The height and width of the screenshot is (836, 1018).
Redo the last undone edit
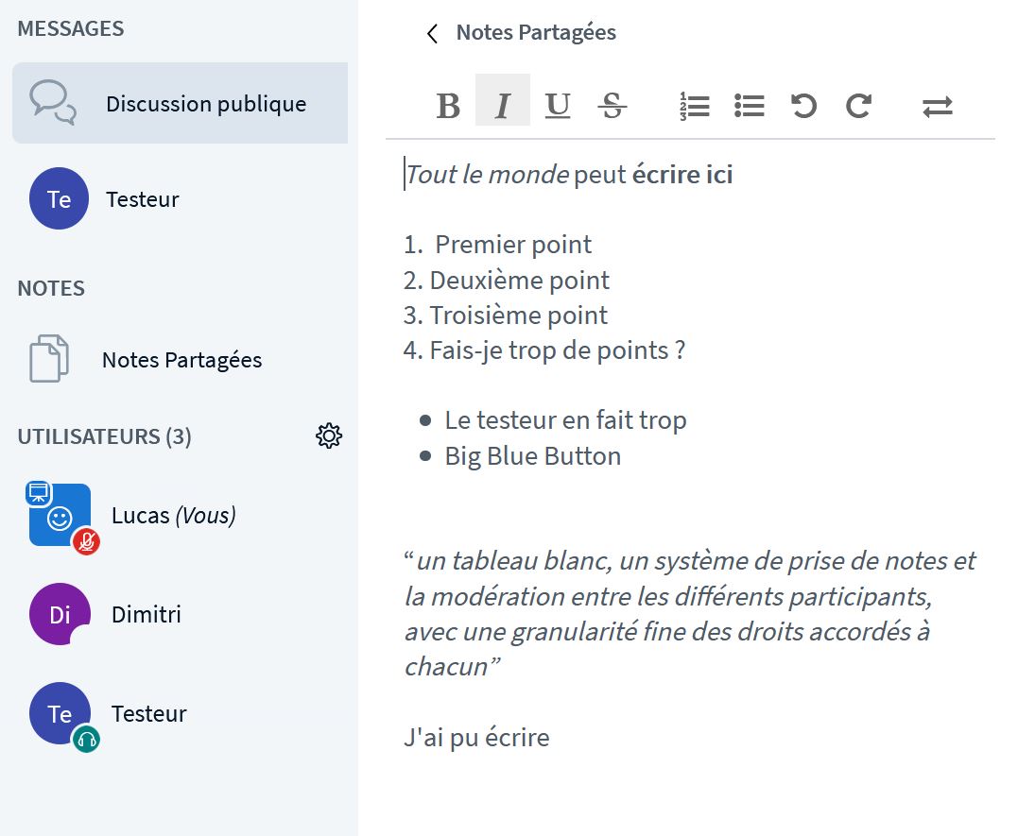pos(858,106)
